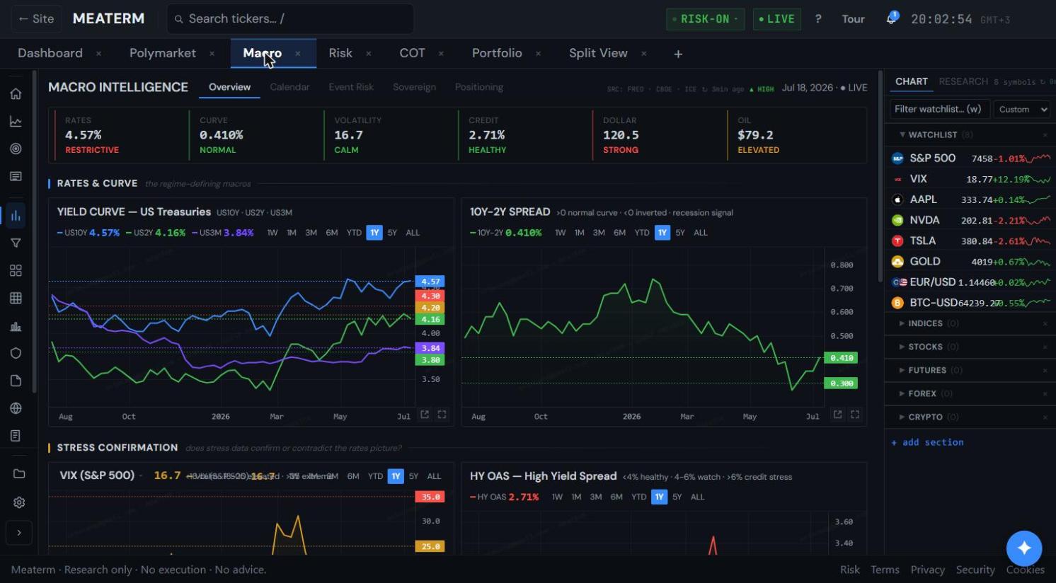The width and height of the screenshot is (1056, 583).
Task: Open the help question mark icon
Action: coord(818,19)
